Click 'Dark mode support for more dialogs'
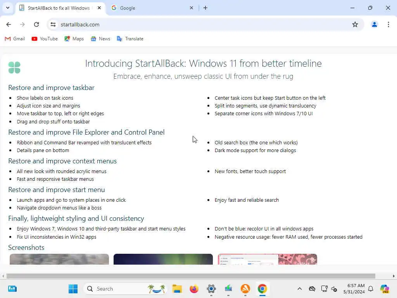The width and height of the screenshot is (397, 298). (x=255, y=151)
